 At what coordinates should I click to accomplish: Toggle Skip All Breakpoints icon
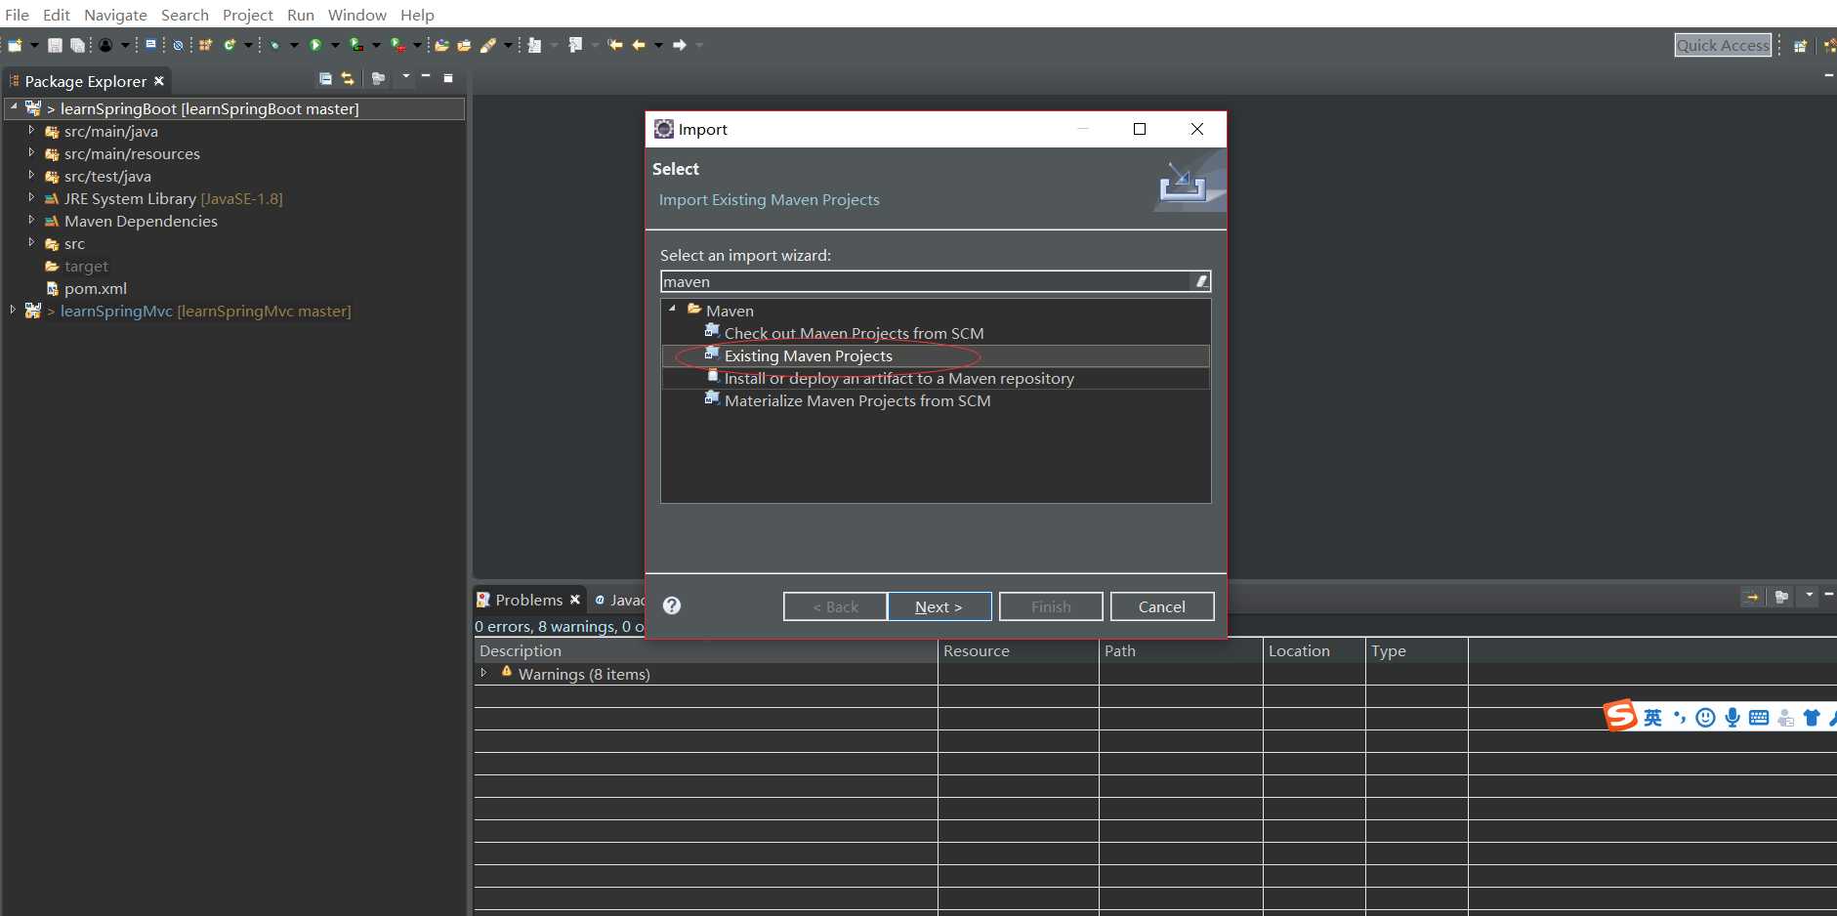(178, 45)
